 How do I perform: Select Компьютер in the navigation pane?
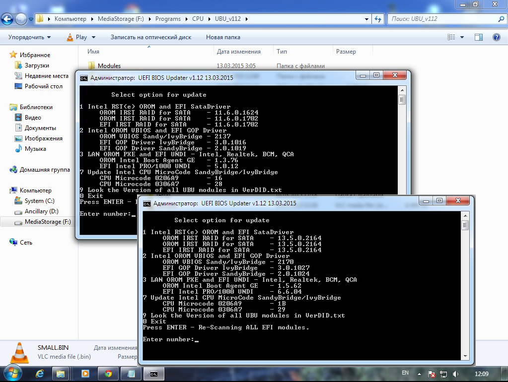click(x=36, y=191)
